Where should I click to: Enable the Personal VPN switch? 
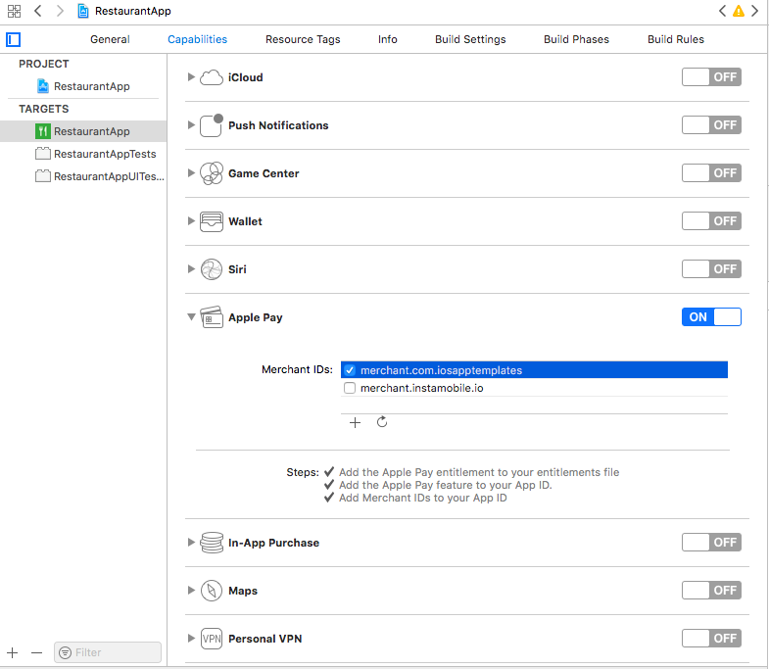click(711, 638)
